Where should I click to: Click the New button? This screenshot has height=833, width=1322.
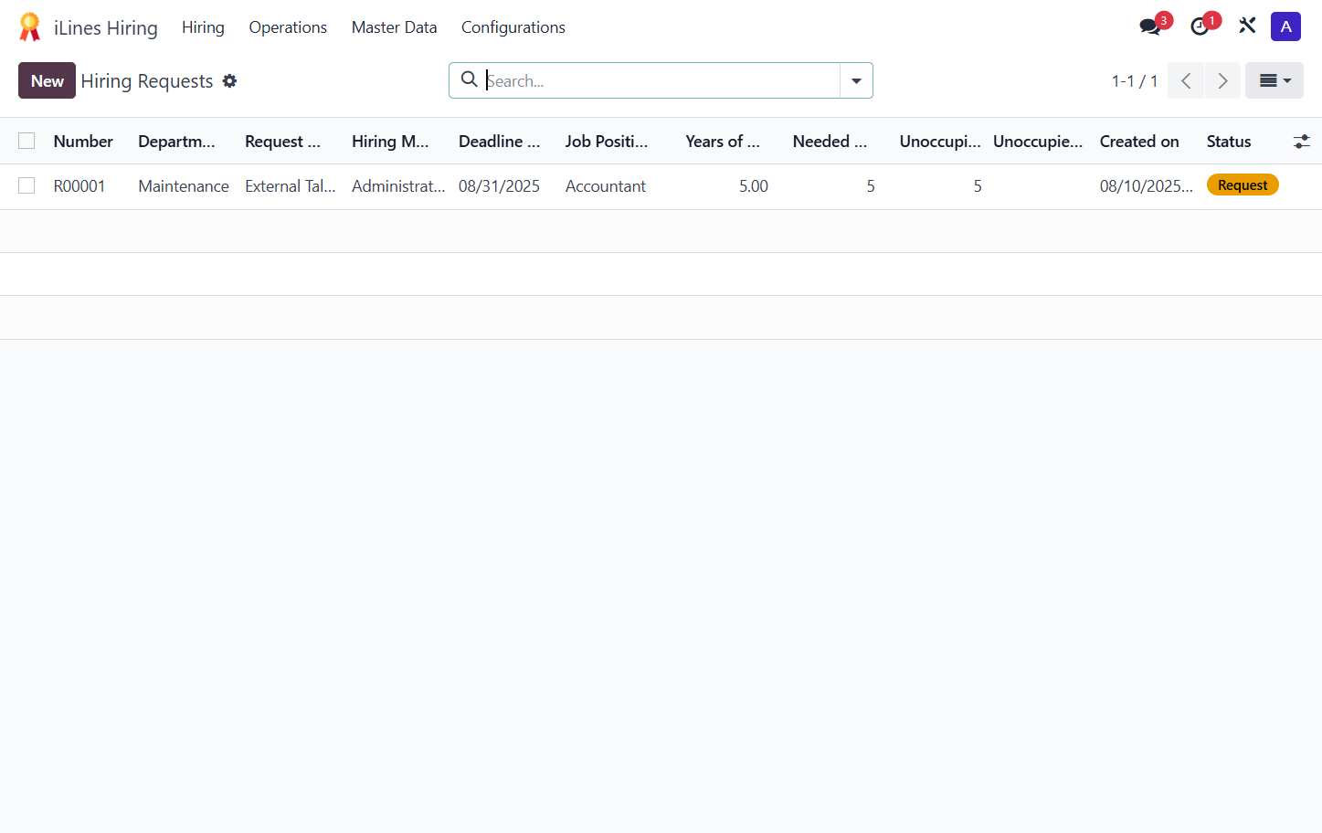pyautogui.click(x=47, y=80)
